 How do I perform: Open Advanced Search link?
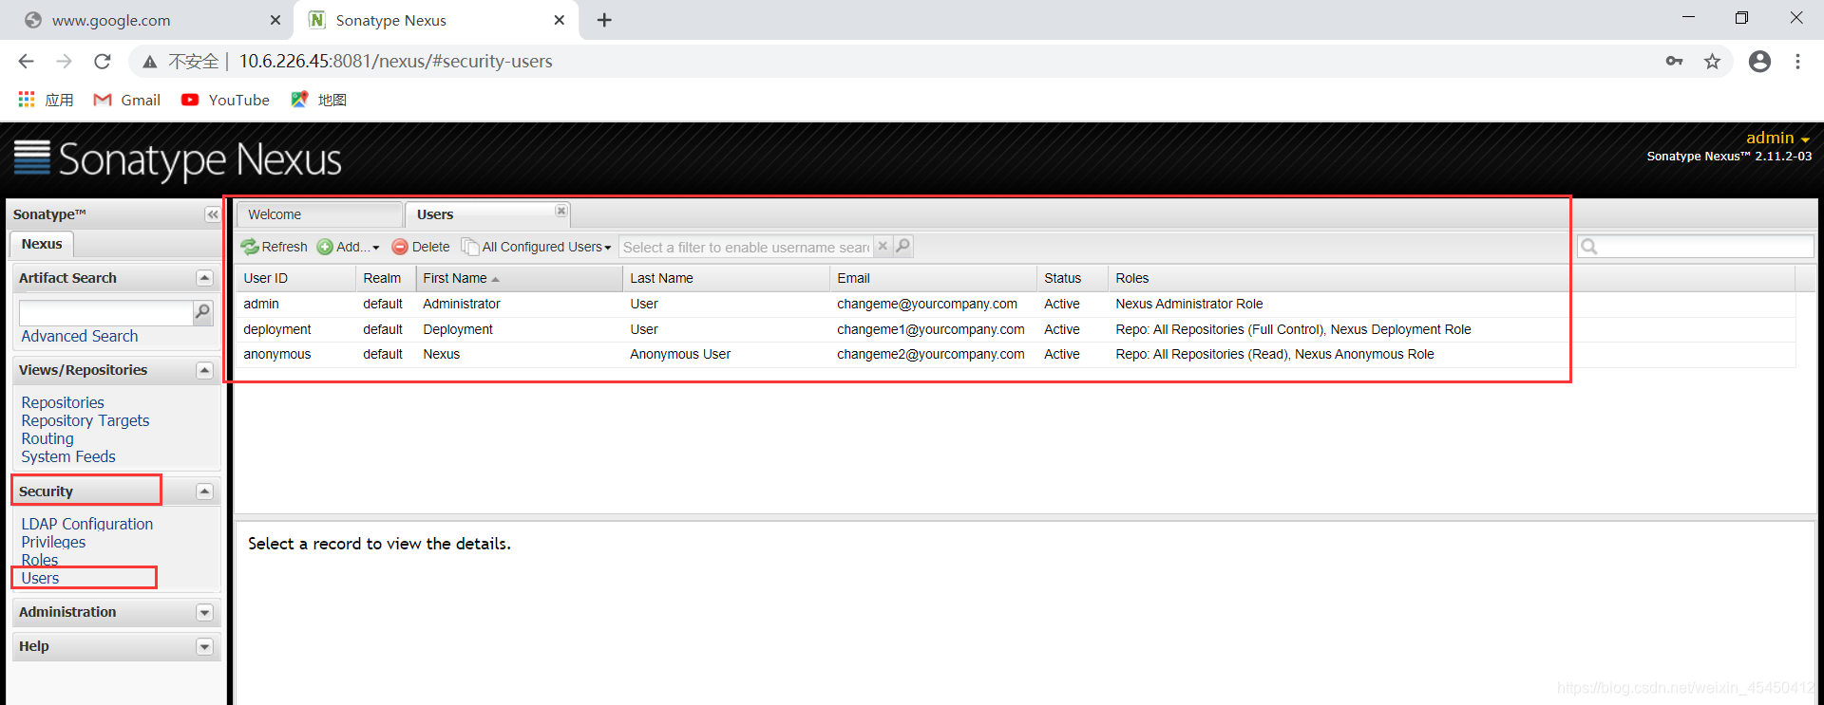[x=80, y=336]
